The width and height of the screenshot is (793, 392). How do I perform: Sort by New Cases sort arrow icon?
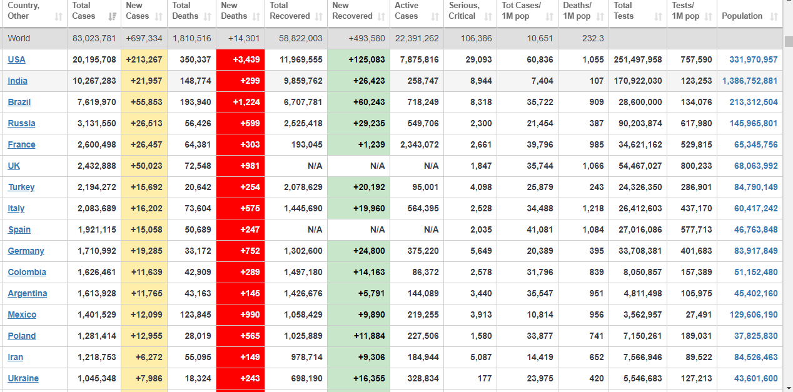coord(159,16)
